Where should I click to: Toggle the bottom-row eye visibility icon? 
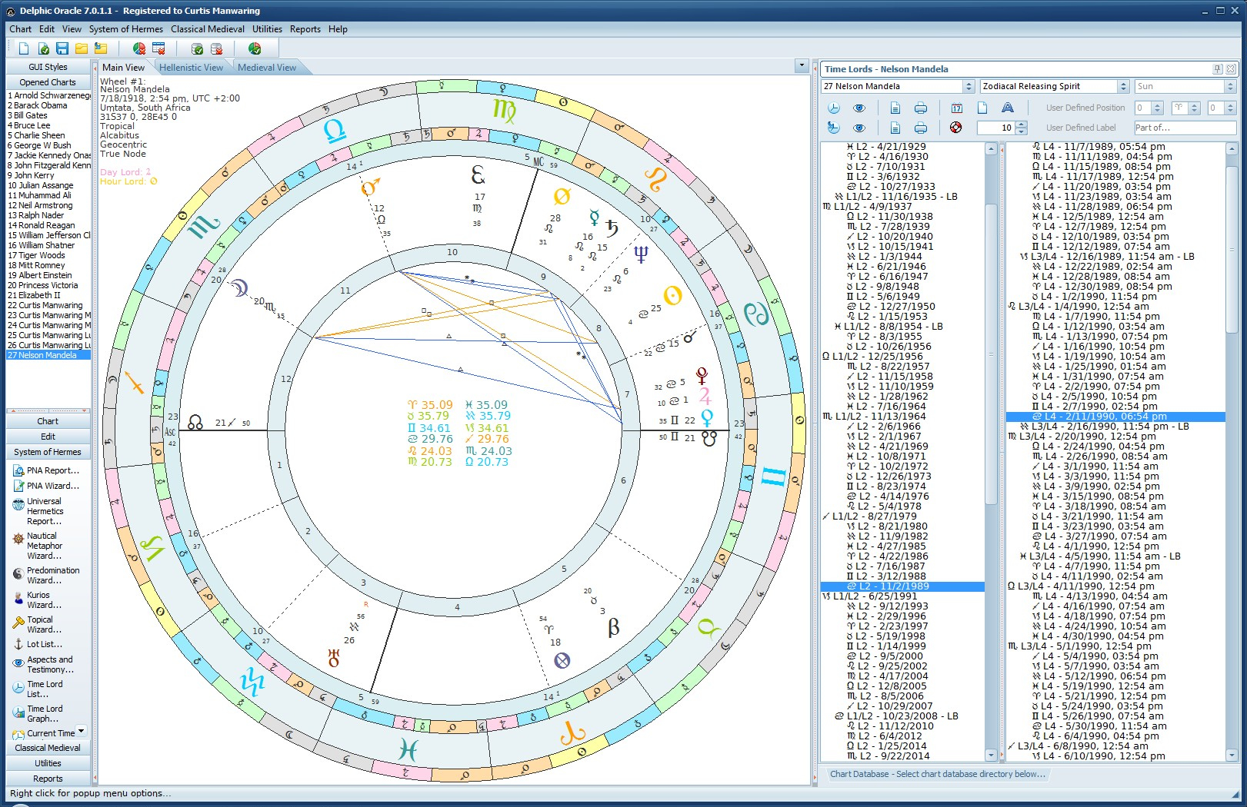pos(859,128)
